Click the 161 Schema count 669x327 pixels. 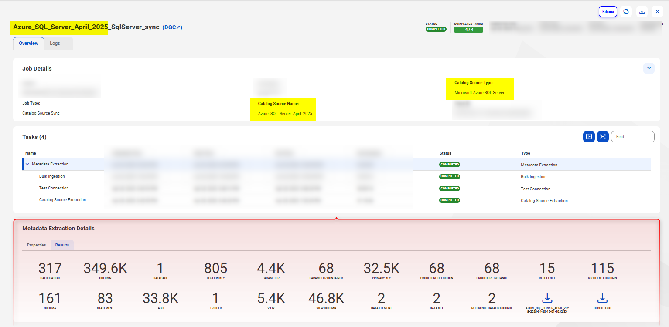pos(50,298)
